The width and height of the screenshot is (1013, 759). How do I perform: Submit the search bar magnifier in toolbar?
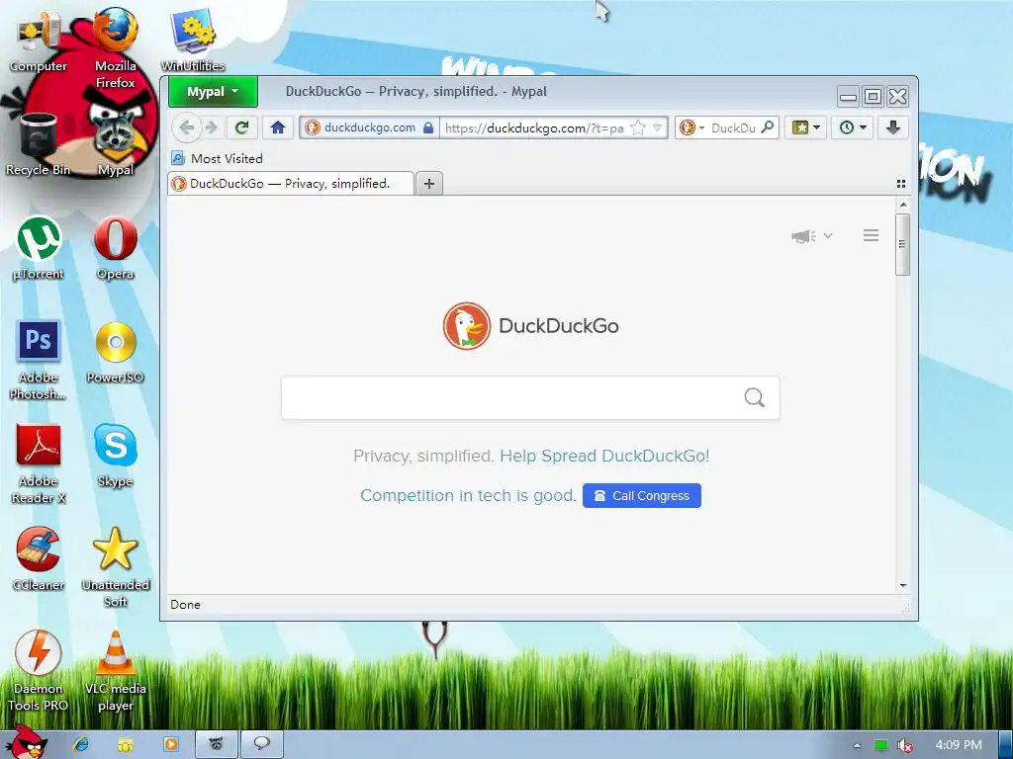(768, 127)
